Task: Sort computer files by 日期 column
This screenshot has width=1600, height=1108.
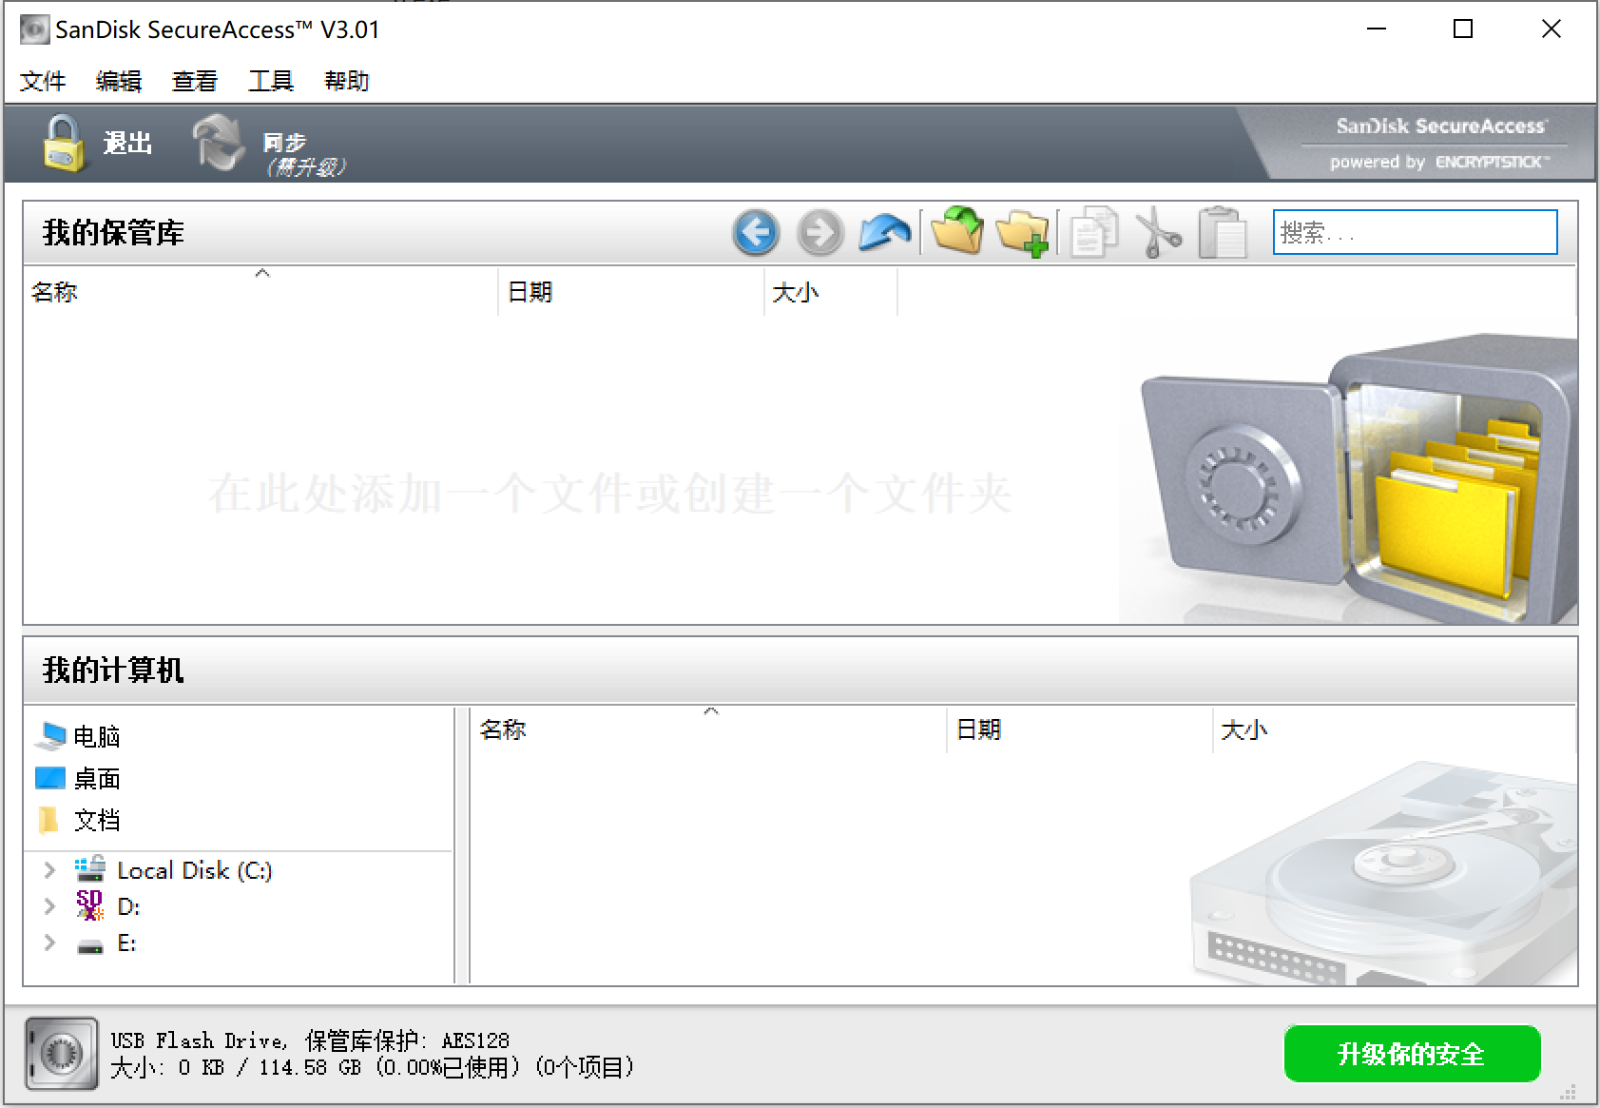Action: pos(1080,729)
